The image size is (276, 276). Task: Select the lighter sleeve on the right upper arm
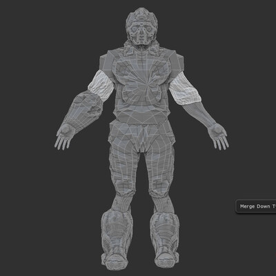click(x=185, y=88)
